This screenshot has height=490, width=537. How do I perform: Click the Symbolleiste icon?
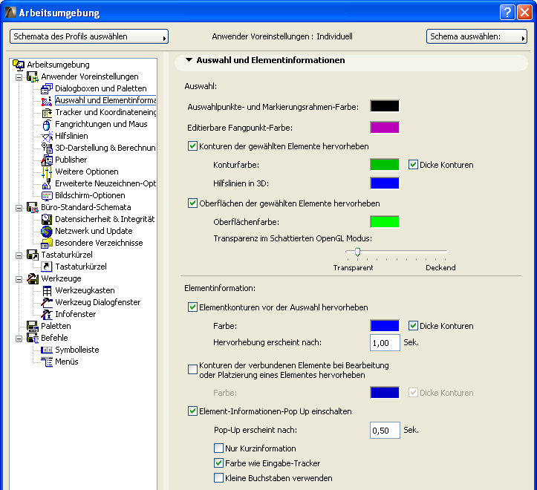click(47, 350)
